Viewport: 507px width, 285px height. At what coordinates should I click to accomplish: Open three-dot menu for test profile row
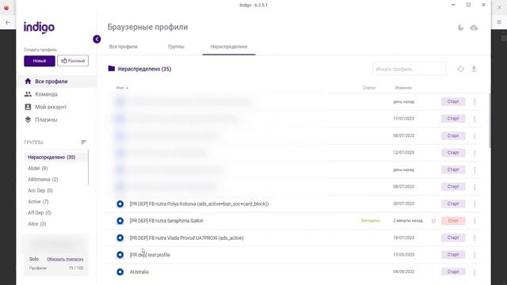(475, 255)
